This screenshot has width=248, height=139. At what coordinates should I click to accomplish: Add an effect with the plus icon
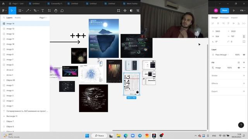pyautogui.click(x=244, y=83)
